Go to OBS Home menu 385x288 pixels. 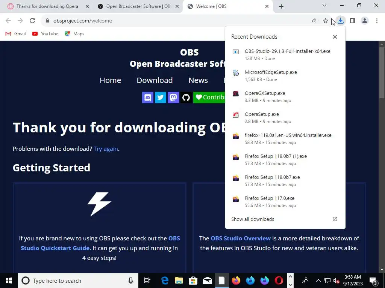(x=110, y=80)
